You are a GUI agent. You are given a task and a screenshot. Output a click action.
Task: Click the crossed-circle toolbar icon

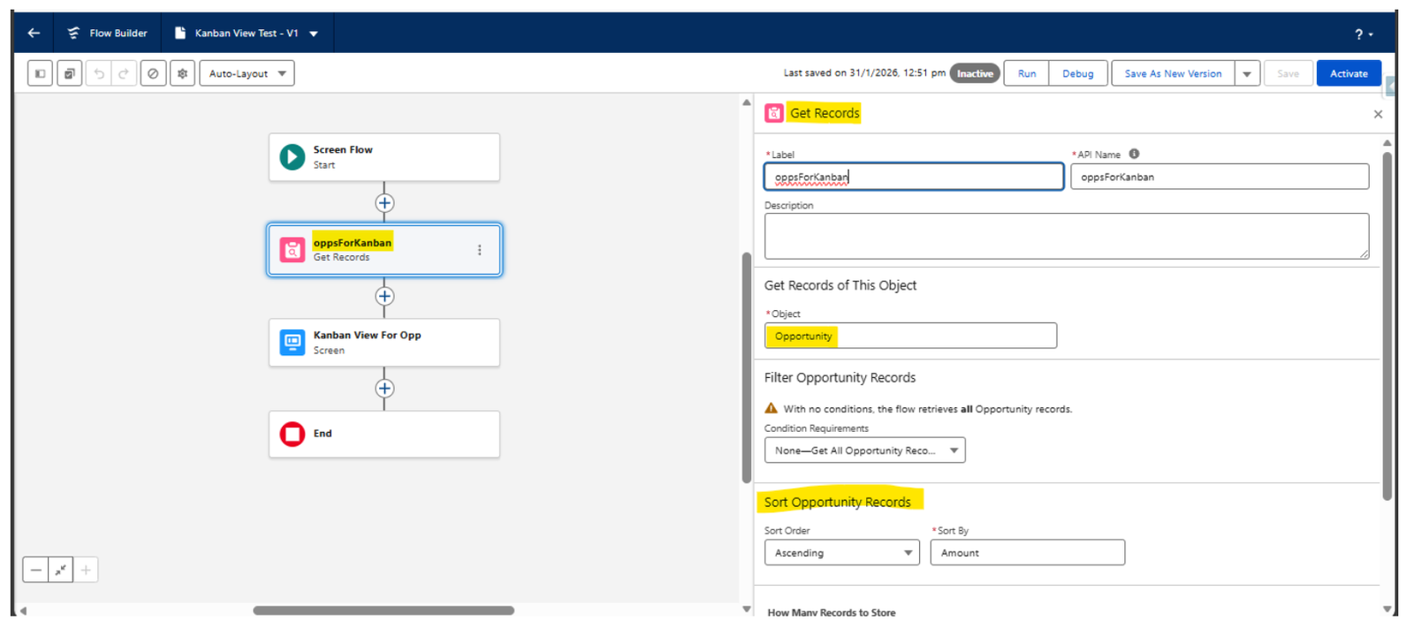(153, 73)
